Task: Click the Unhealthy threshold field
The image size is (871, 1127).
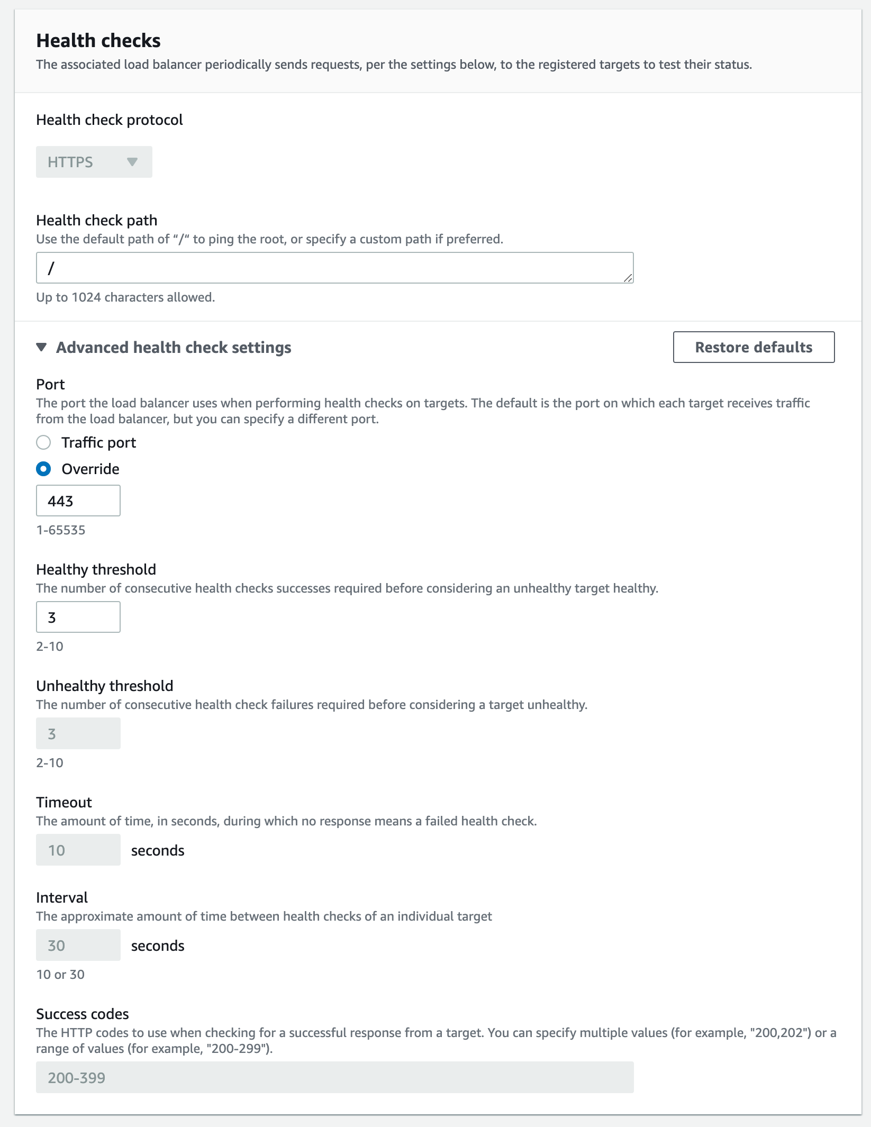Action: 78,733
